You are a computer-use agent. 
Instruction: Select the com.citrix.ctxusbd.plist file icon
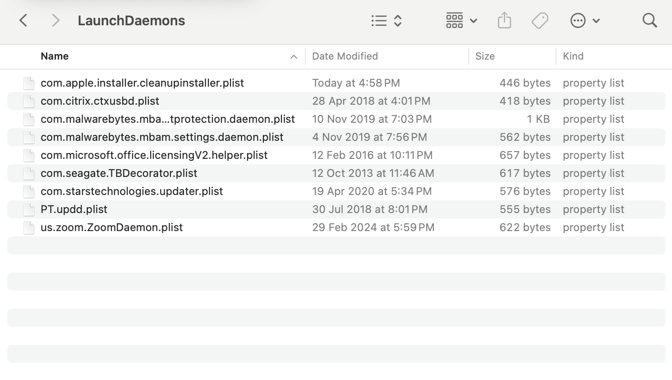pyautogui.click(x=29, y=101)
